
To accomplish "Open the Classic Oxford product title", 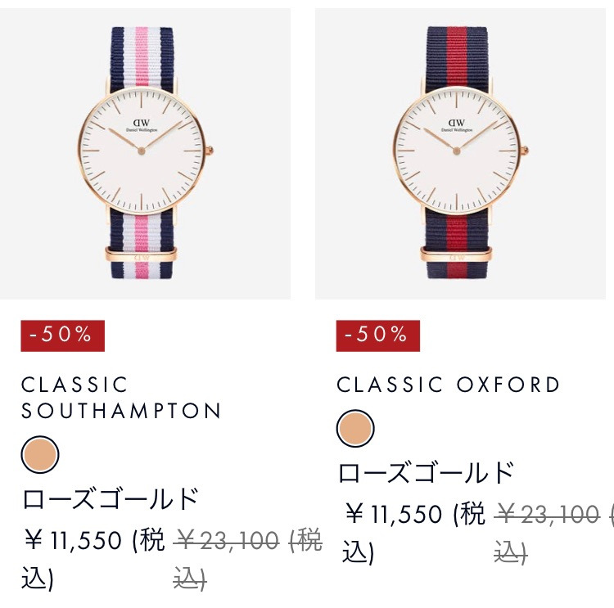I will pyautogui.click(x=449, y=385).
